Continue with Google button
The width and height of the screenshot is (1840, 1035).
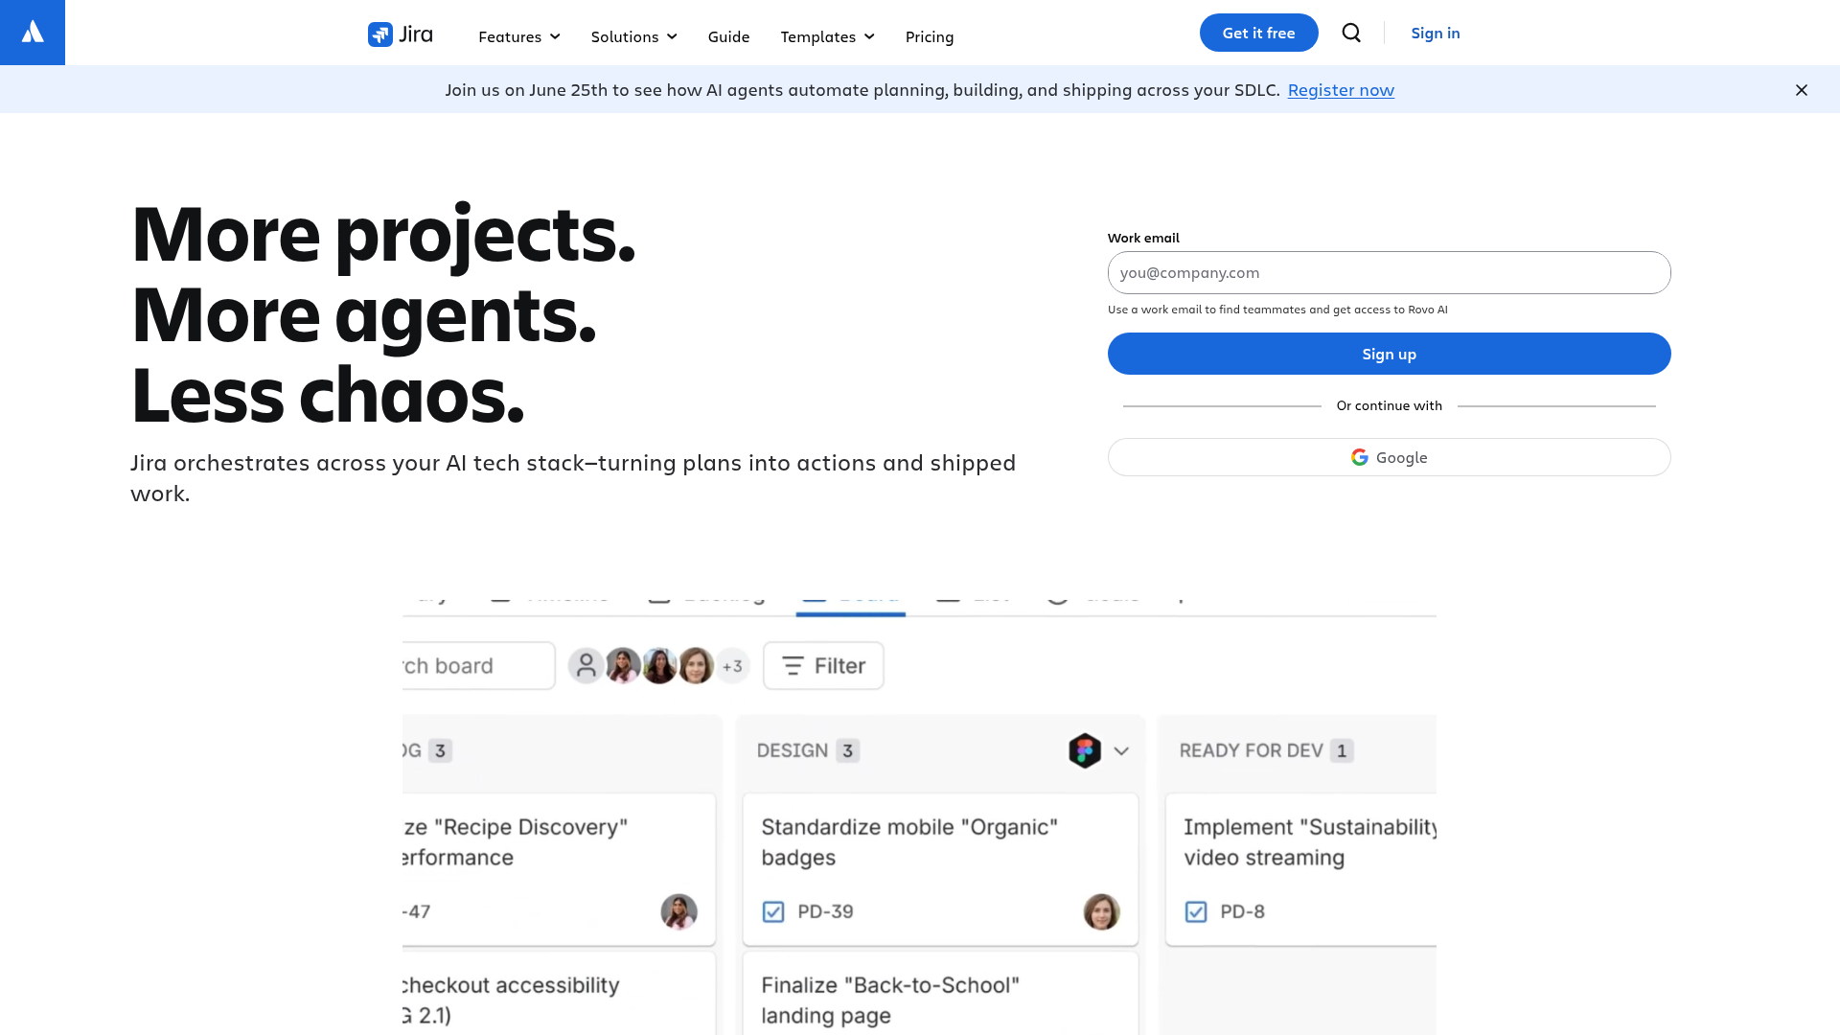1390,457
